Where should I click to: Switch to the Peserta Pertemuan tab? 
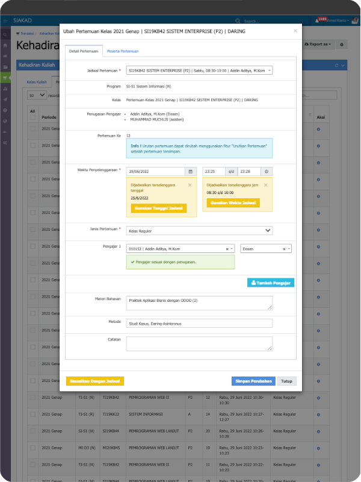[x=123, y=51]
